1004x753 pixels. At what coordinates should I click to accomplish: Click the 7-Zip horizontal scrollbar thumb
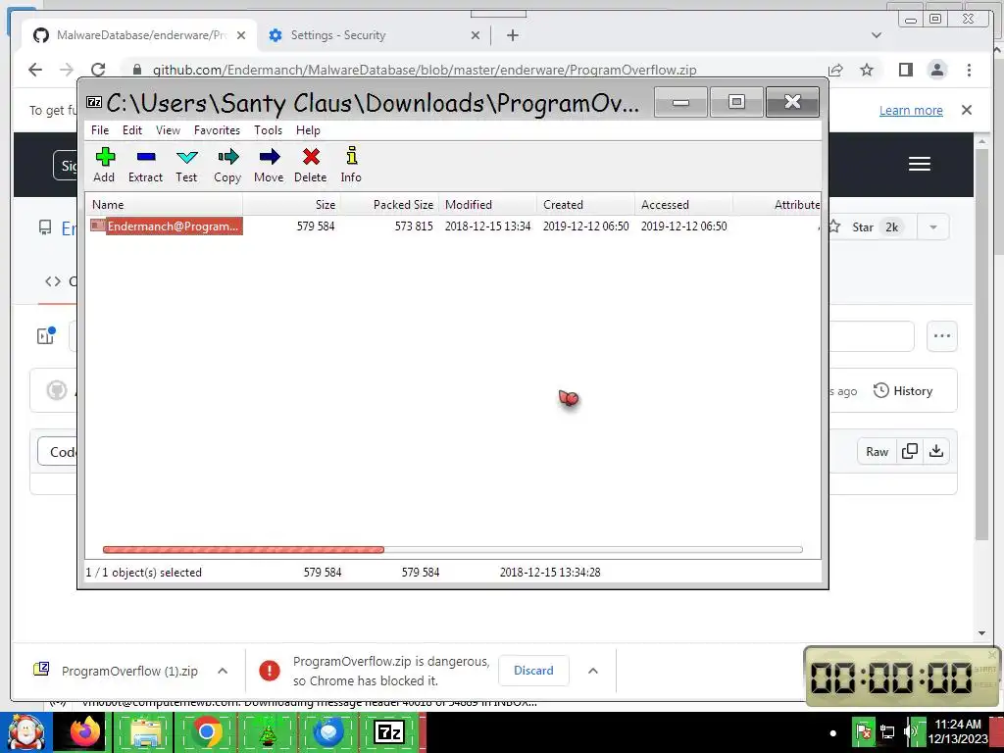243,549
